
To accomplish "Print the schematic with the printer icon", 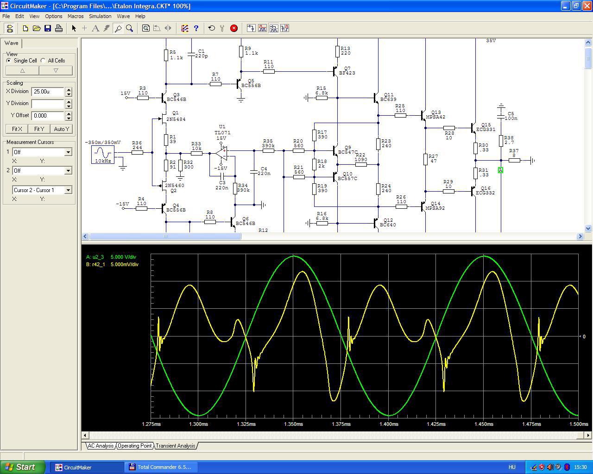I will [x=59, y=28].
